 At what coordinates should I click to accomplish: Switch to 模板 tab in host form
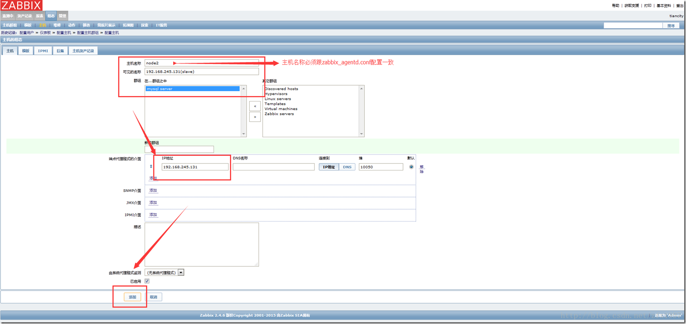(x=26, y=51)
